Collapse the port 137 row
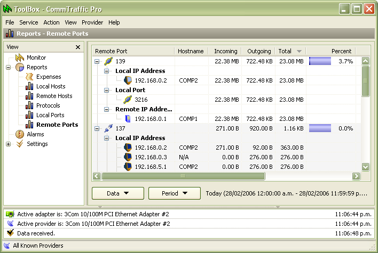 tap(97, 129)
